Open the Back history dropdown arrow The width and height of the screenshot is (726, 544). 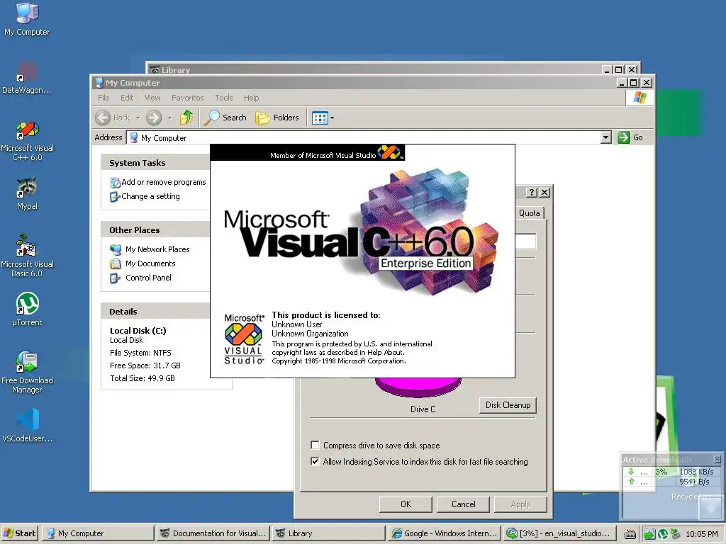[138, 118]
